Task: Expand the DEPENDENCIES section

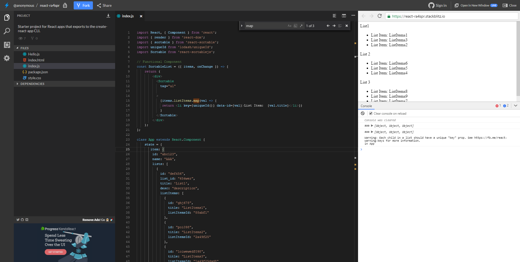Action: (32, 84)
